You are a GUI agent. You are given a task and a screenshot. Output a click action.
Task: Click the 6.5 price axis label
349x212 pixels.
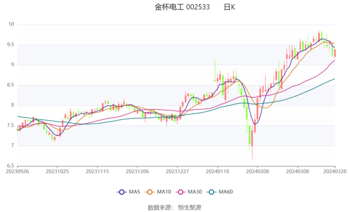pyautogui.click(x=10, y=166)
